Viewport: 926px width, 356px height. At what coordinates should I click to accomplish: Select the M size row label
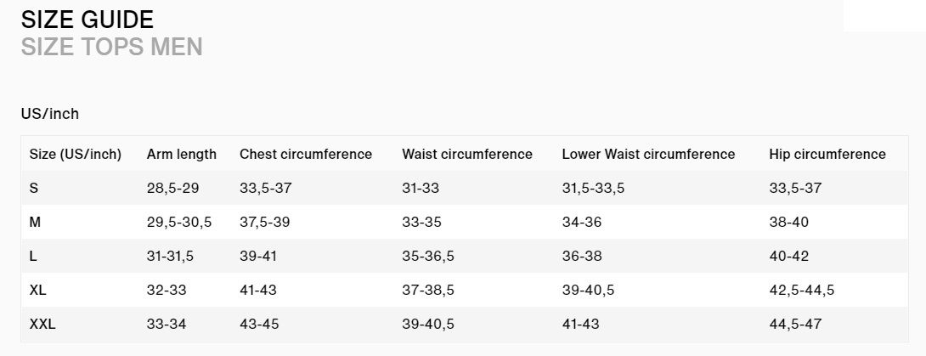[x=35, y=222]
